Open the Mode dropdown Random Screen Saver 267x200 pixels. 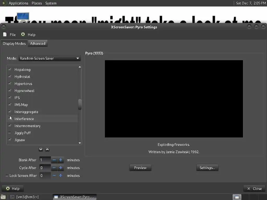point(50,58)
